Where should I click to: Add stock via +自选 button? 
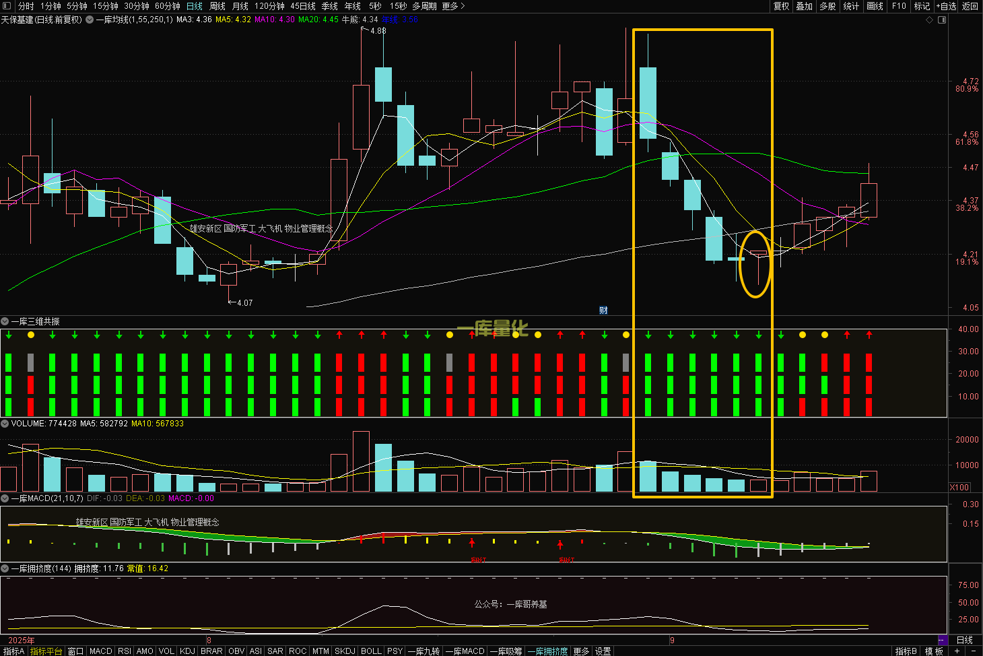[x=946, y=6]
